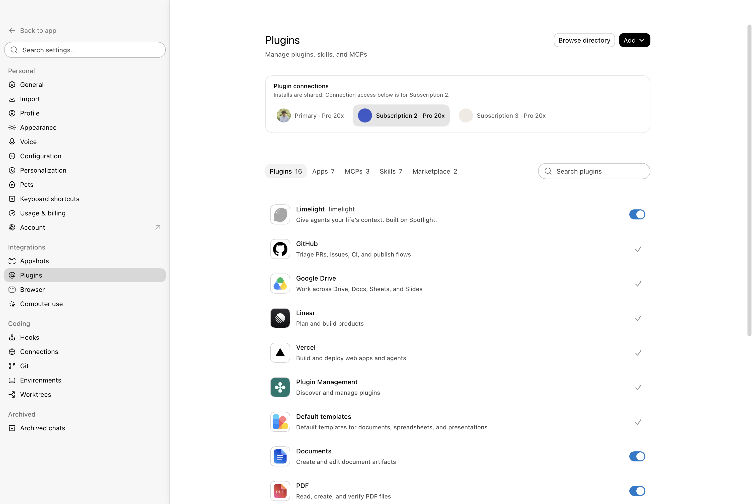
Task: Click the Subscription 2 blue avatar circle
Action: click(365, 116)
